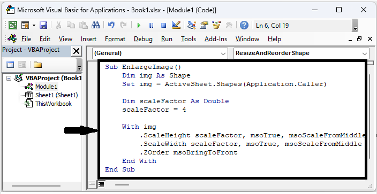Open the Run menu
The image size is (377, 194).
167,39
